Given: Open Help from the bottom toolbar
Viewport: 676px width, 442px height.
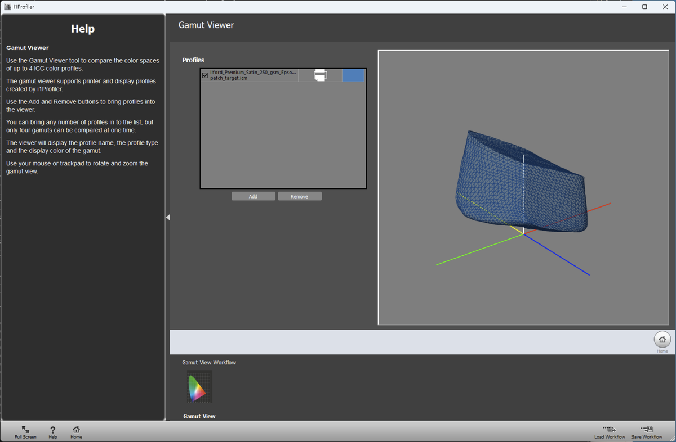Looking at the screenshot, I should pyautogui.click(x=53, y=430).
